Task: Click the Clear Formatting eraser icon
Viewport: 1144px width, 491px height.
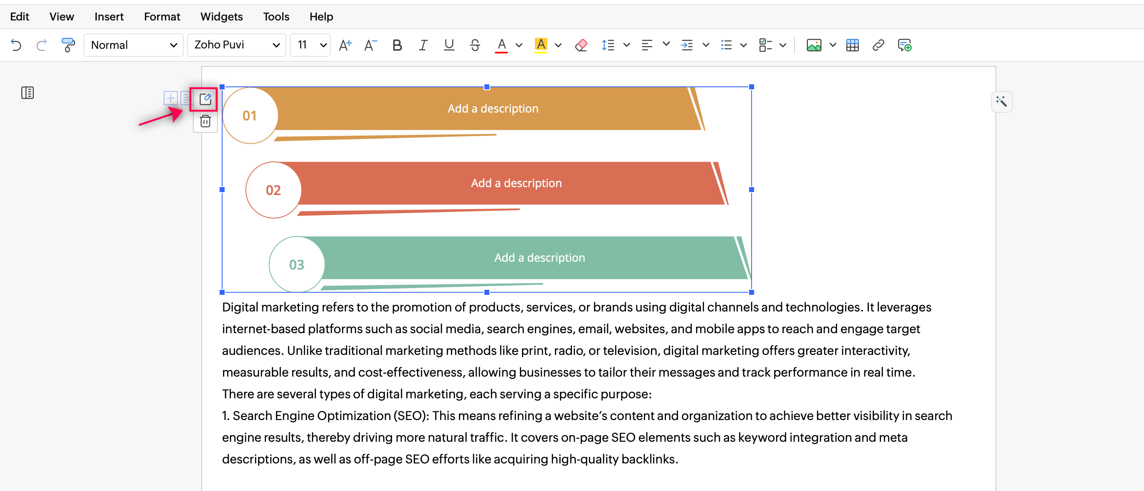Action: [581, 45]
